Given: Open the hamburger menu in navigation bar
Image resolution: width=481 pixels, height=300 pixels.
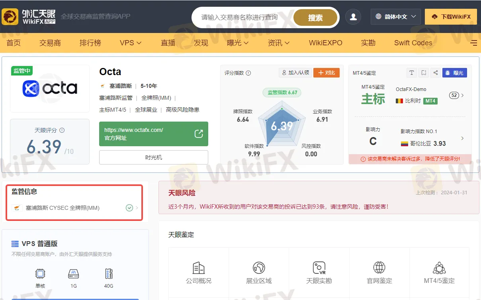Looking at the screenshot, I should pyautogui.click(x=473, y=43).
